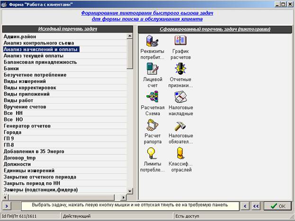
Task: Click the hint text 'Выбрать задачу, нажать левую кнопку...'
Action: click(130, 205)
